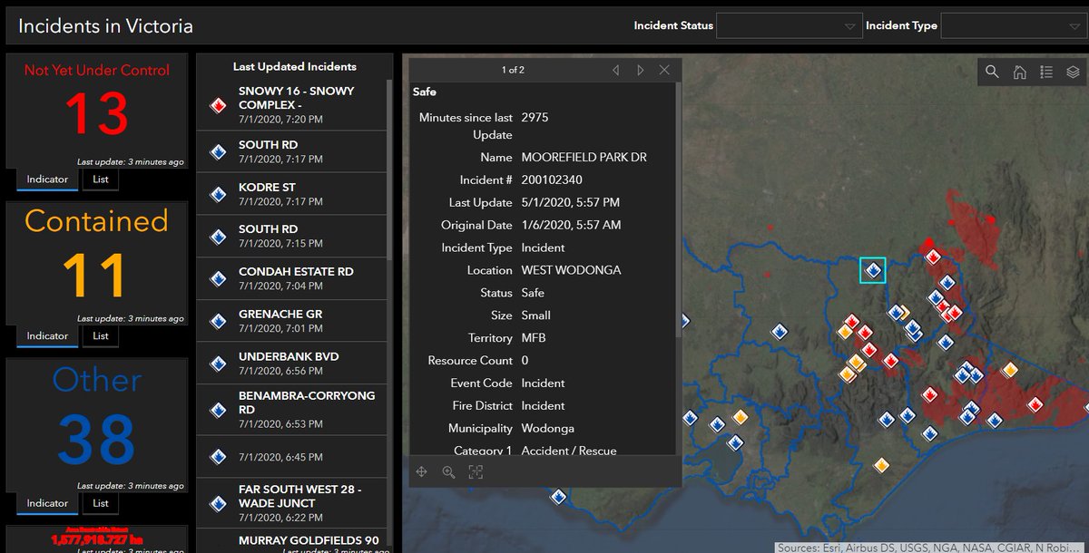Click the '1 of 2' popup counter
Image resolution: width=1089 pixels, height=553 pixels.
[513, 70]
